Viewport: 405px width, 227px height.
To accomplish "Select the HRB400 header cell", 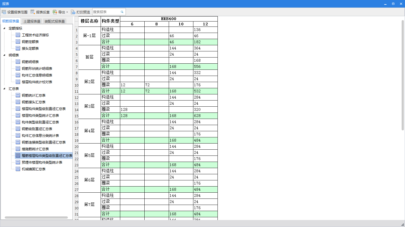I will click(169, 19).
